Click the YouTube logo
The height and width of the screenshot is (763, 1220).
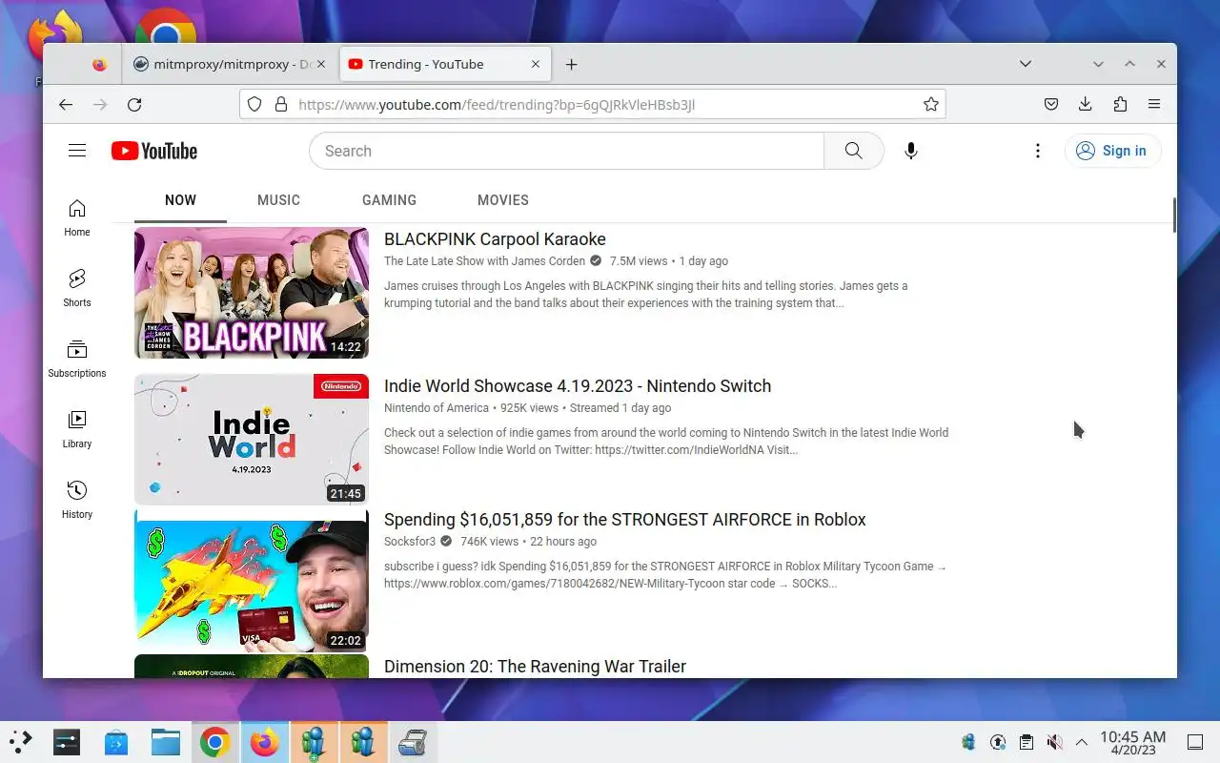[x=154, y=151]
